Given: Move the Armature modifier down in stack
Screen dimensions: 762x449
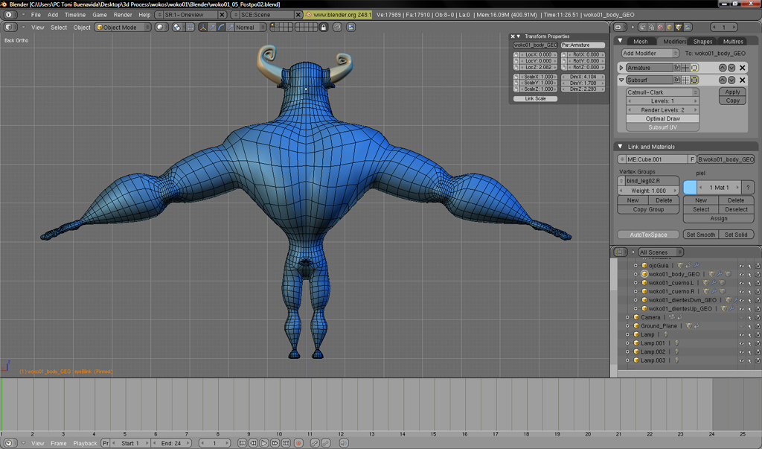Looking at the screenshot, I should point(731,68).
